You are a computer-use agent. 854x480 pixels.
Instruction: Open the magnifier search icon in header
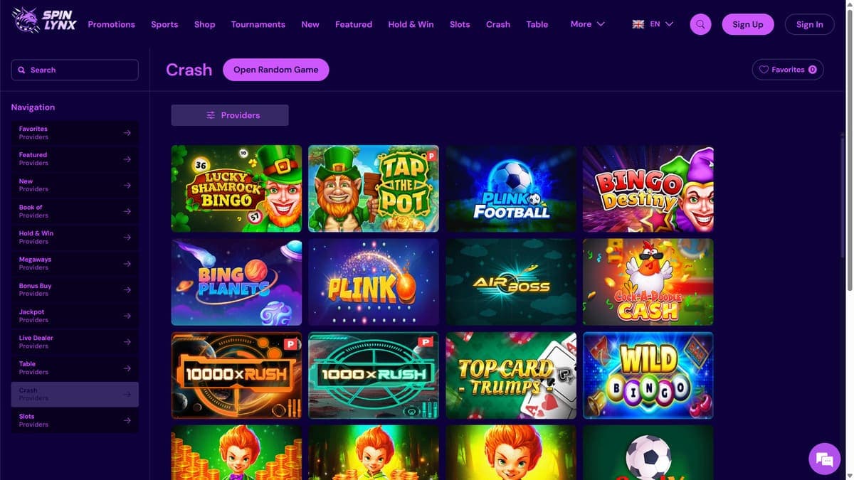(700, 24)
